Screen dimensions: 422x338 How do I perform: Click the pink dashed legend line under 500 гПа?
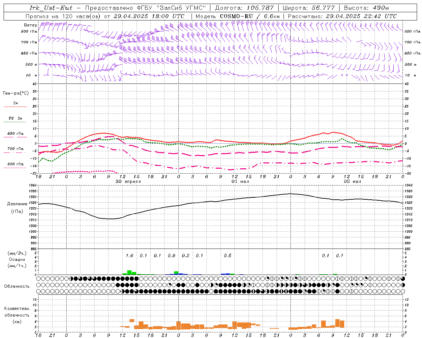15,168
